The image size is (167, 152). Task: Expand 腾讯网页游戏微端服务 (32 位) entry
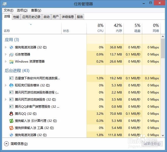[6, 100]
